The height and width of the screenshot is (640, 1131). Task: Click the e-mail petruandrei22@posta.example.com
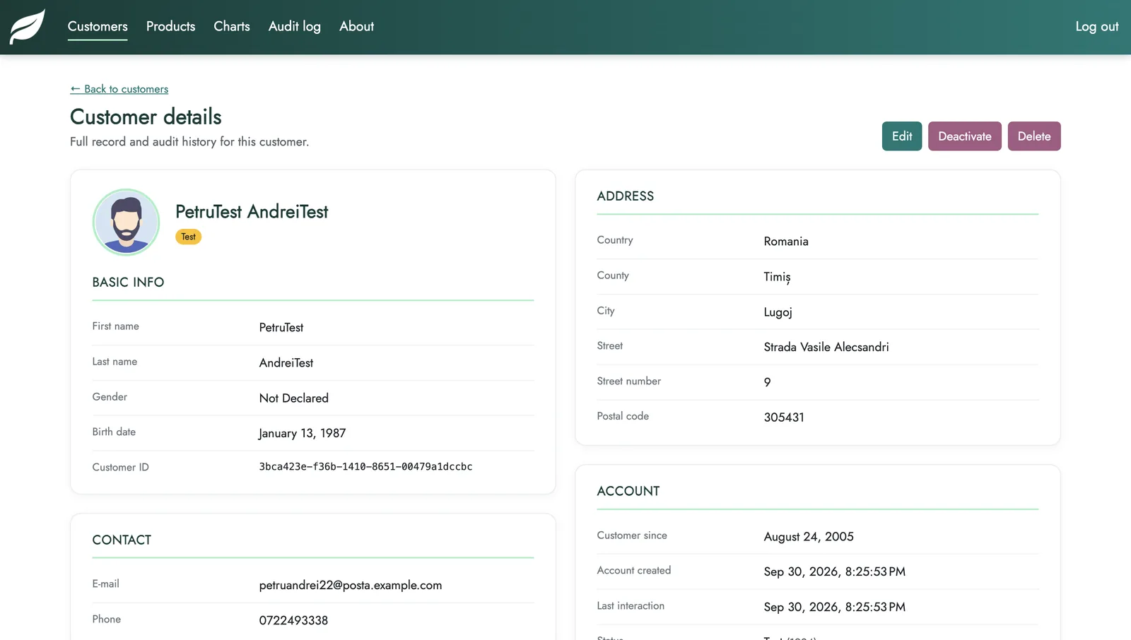click(x=351, y=585)
